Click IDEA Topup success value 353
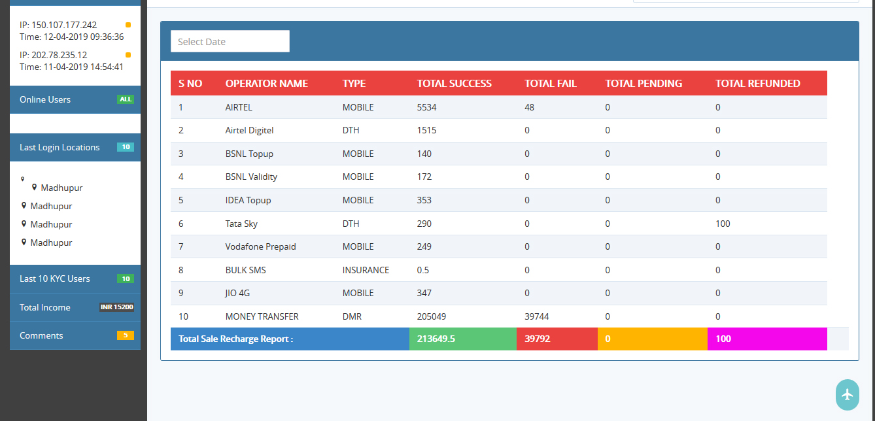This screenshot has width=875, height=421. 424,200
